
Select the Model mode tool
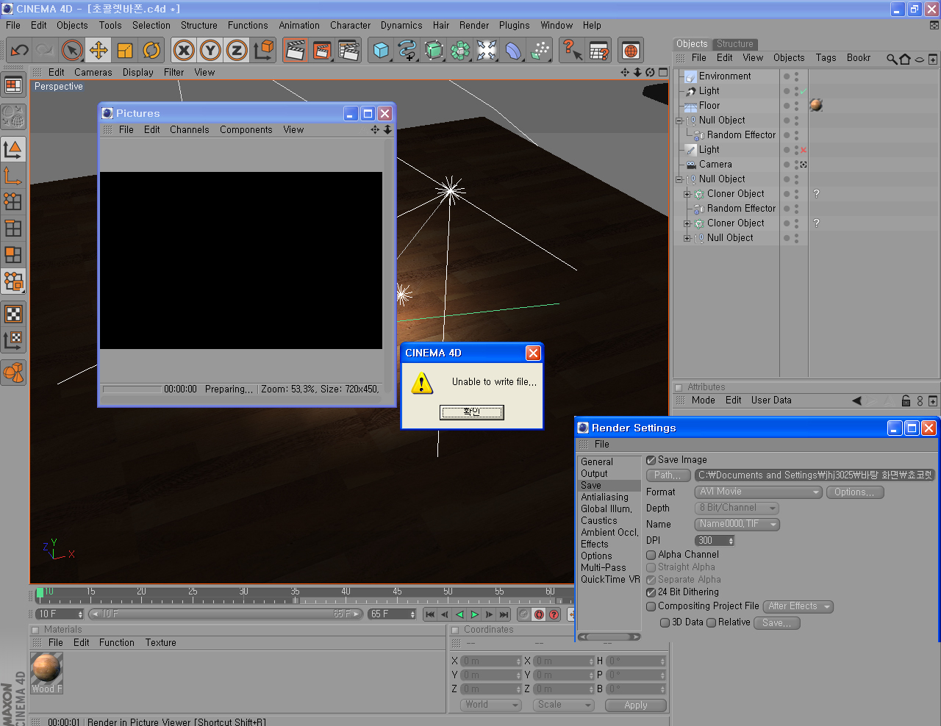coord(13,149)
